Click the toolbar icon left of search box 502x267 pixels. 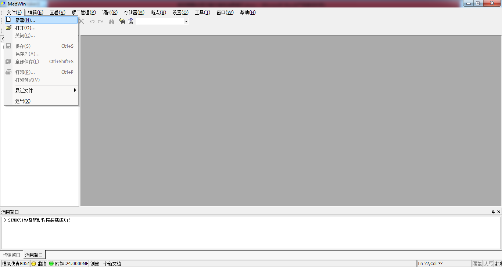130,21
